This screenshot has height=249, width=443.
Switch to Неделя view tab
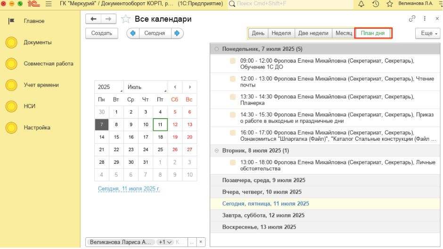tap(281, 33)
